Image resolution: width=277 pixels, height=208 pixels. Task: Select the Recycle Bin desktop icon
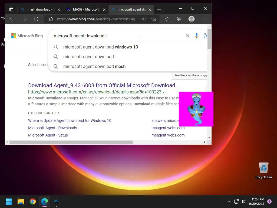coord(263,170)
